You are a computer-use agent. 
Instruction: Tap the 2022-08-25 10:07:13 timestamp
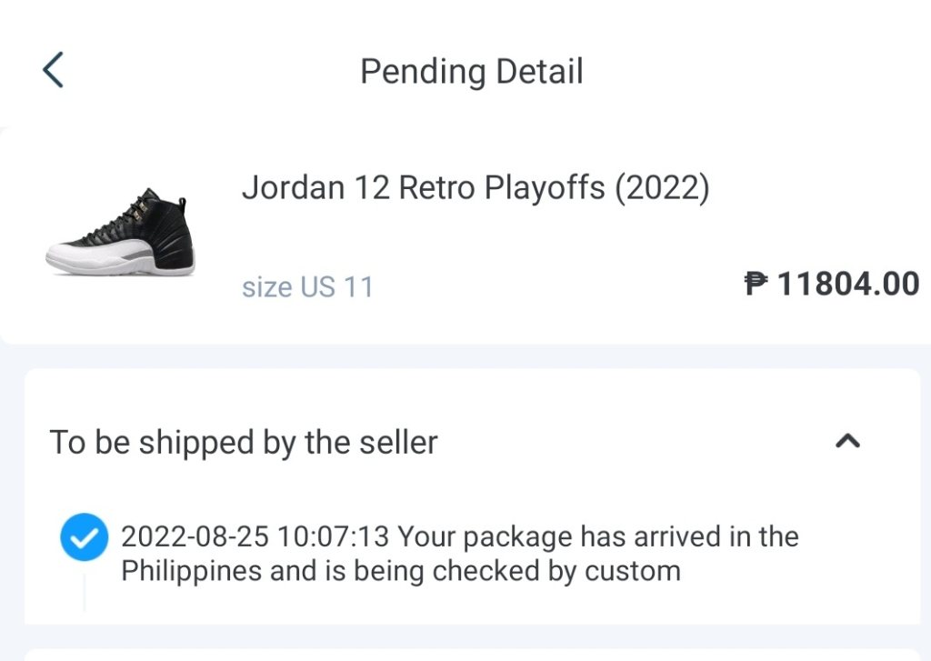tap(255, 536)
